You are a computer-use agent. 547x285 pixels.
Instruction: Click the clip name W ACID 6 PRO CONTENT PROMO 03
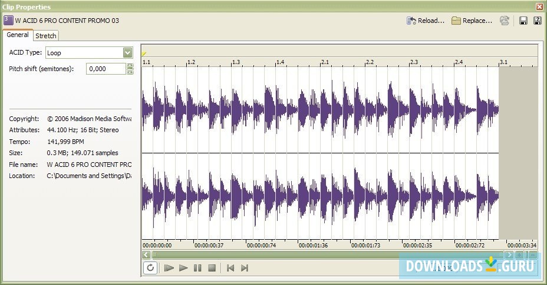pos(67,21)
